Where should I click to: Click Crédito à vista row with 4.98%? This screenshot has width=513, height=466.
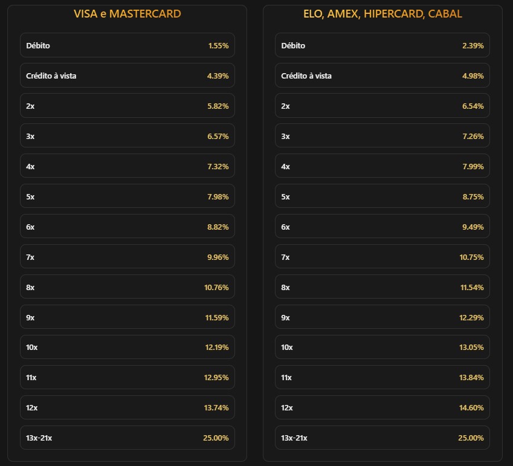click(x=382, y=76)
